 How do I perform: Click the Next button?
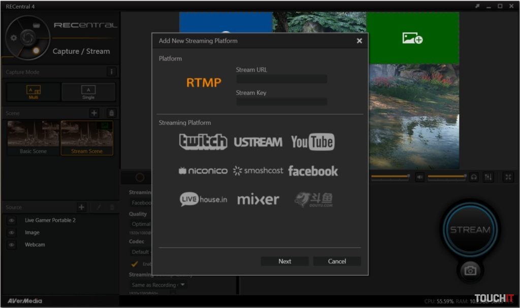[284, 261]
